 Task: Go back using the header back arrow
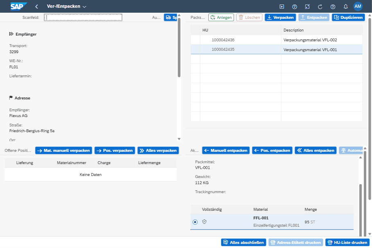pyautogui.click(x=36, y=7)
